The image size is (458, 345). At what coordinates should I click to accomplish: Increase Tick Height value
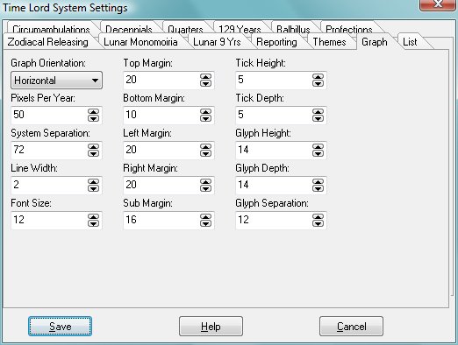(318, 77)
